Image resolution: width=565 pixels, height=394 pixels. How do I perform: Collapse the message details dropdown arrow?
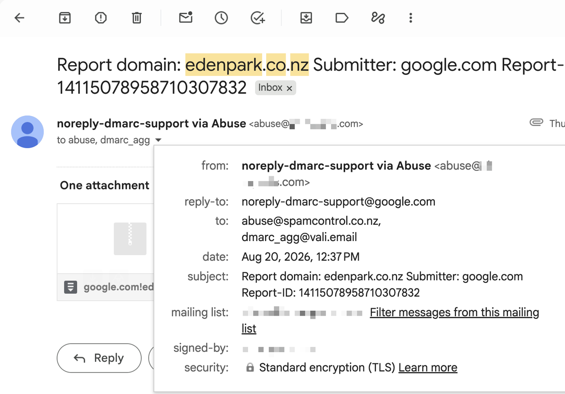pyautogui.click(x=158, y=140)
